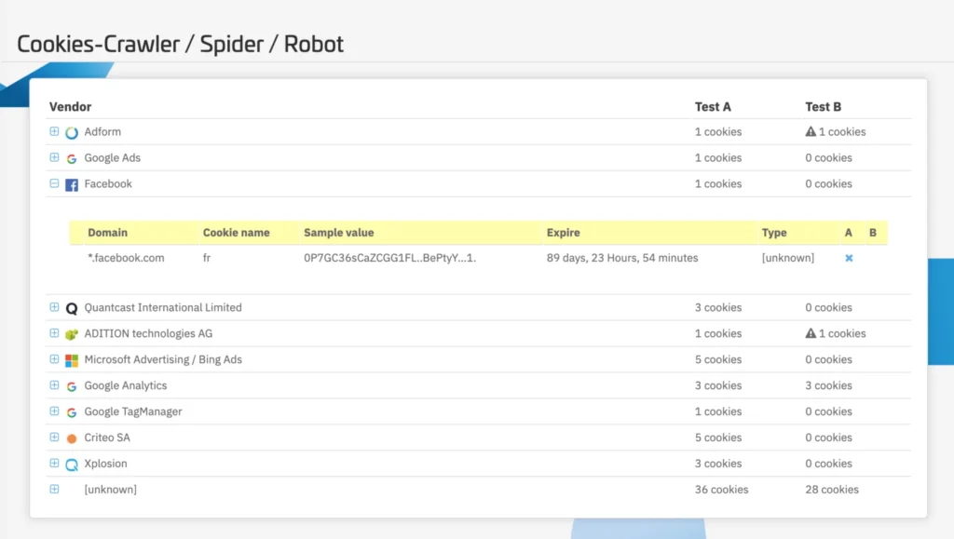This screenshot has height=539, width=954.
Task: Click Microsoft Advertising / Bing Ads name
Action: [162, 359]
